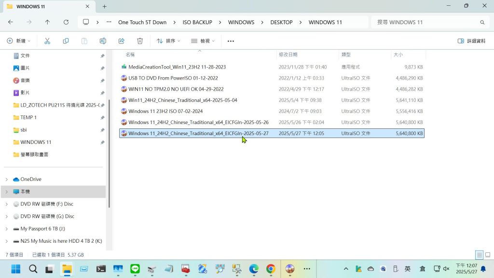Toggle the details pane button
Viewport: 494px width, 278px height.
coord(471,41)
